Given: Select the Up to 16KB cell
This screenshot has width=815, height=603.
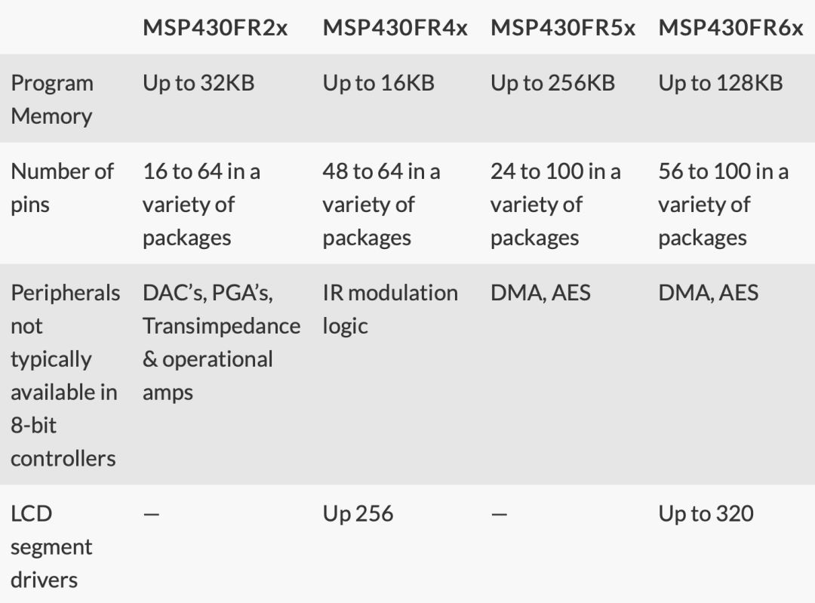Looking at the screenshot, I should [x=379, y=83].
